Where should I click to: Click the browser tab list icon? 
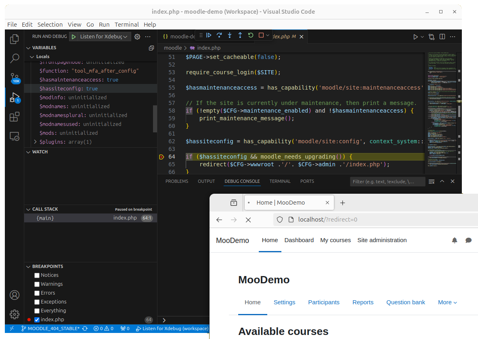tap(233, 203)
